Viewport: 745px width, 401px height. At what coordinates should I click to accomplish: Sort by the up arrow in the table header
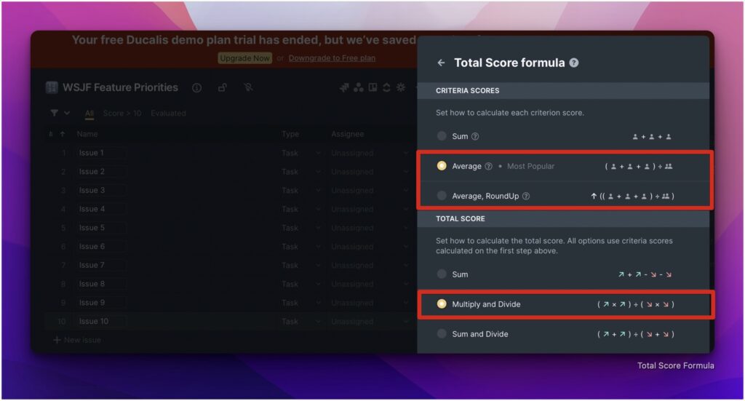[63, 135]
